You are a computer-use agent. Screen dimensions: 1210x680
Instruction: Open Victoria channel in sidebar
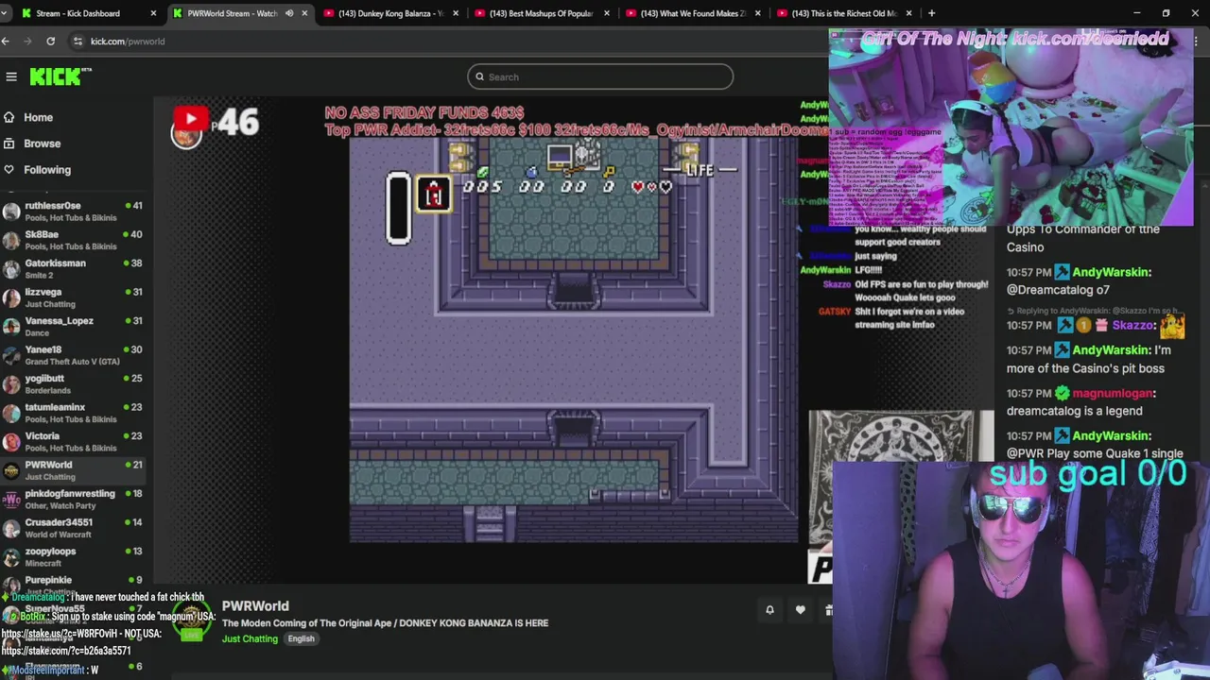76,442
